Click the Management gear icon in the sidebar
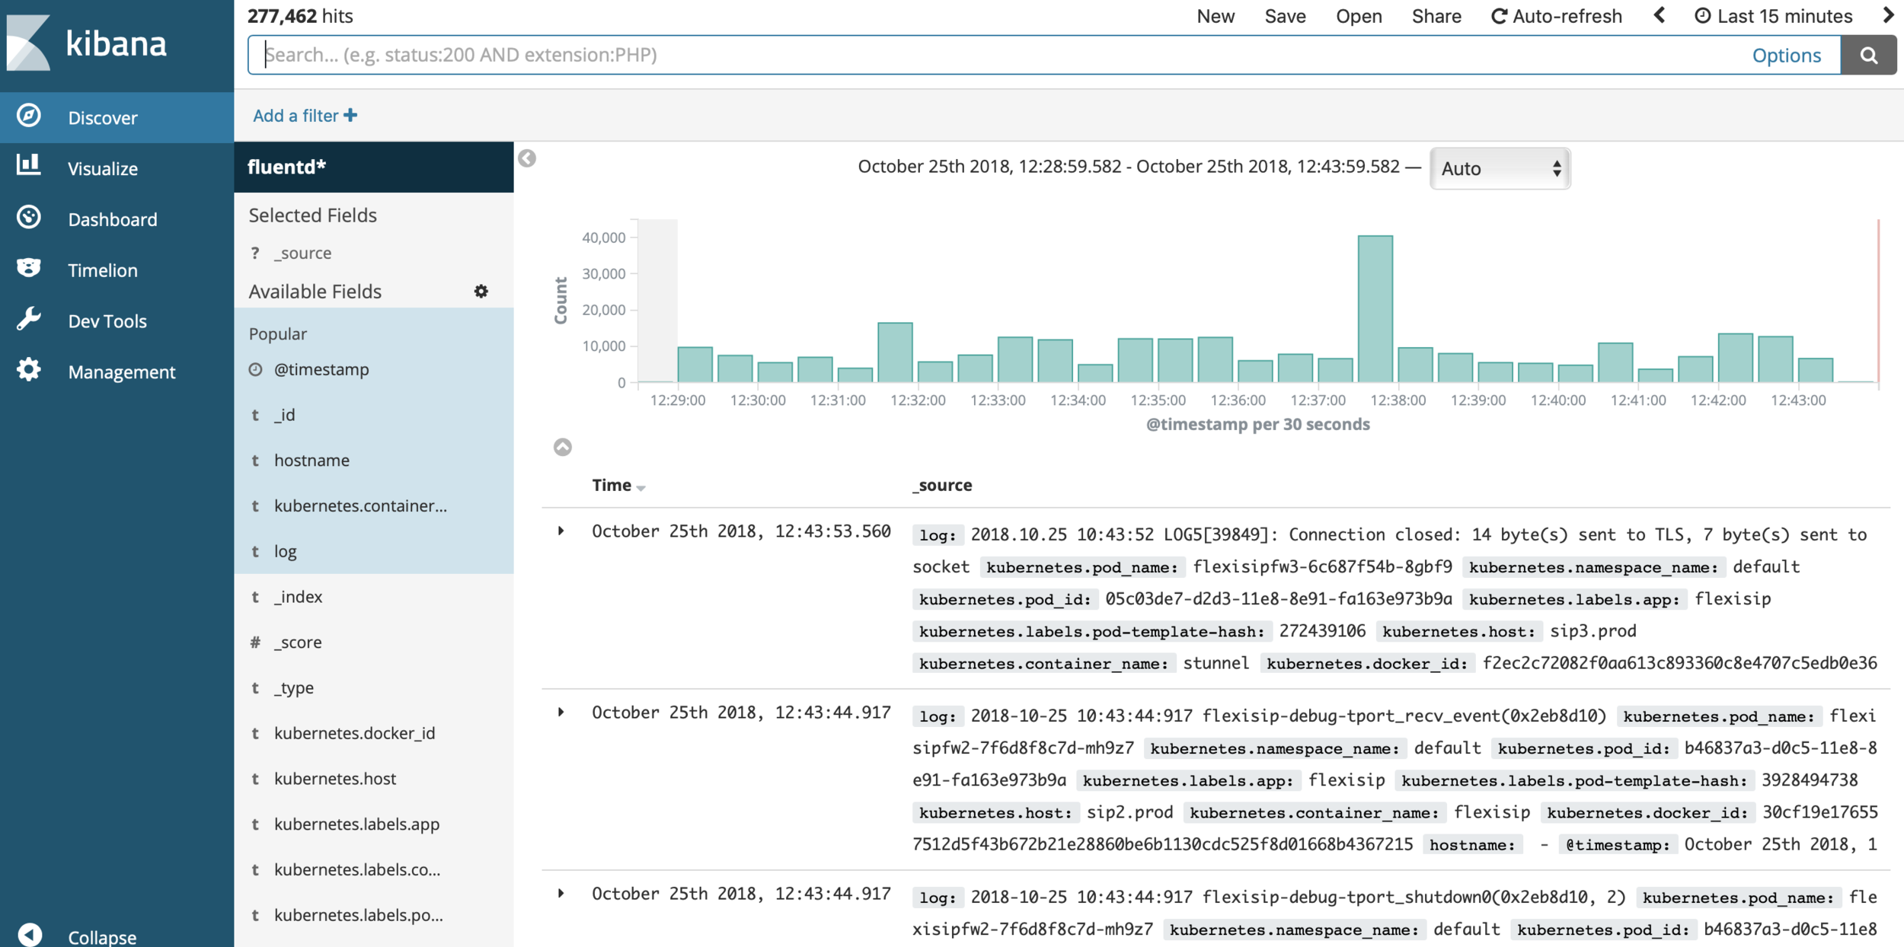This screenshot has height=947, width=1904. click(29, 370)
